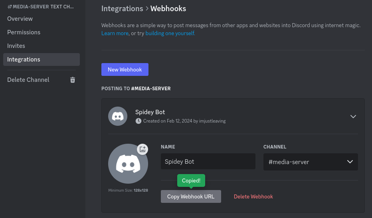Select the Spidey Bot title text
Screen dimensions: 372x218
(x=150, y=112)
